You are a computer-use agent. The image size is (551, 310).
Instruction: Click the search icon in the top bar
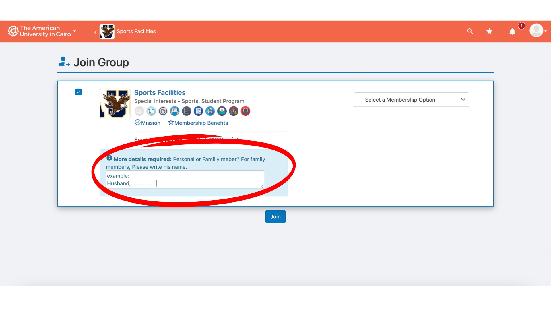click(x=470, y=31)
